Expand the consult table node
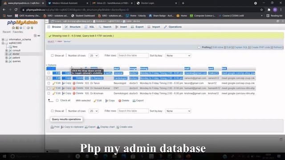 (x=6, y=50)
